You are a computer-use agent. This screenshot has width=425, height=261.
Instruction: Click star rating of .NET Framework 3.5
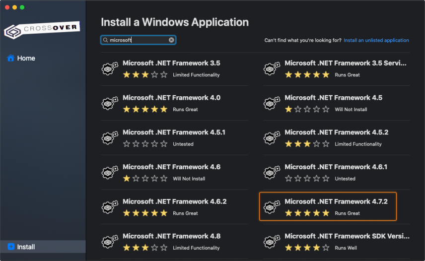(x=145, y=74)
